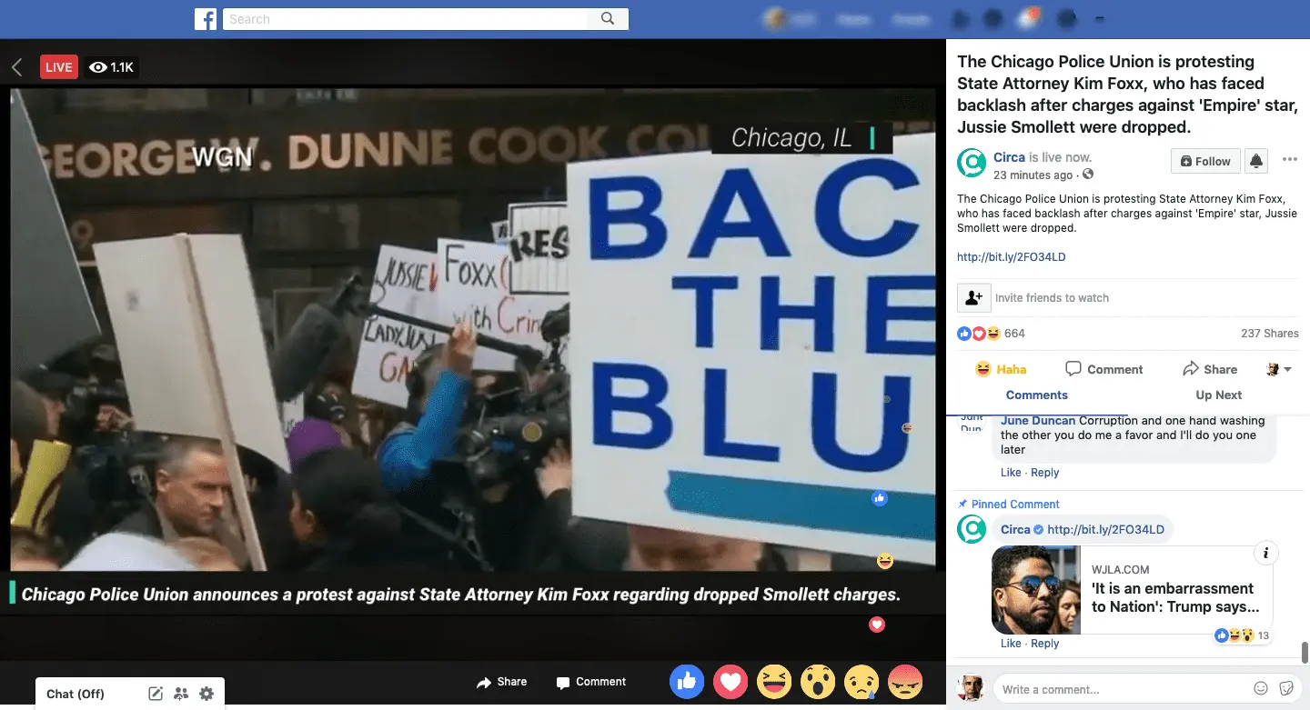Click Share in the bar below the video
1310x710 pixels.
click(502, 682)
